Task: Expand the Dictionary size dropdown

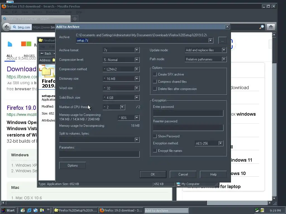Action: [x=137, y=79]
